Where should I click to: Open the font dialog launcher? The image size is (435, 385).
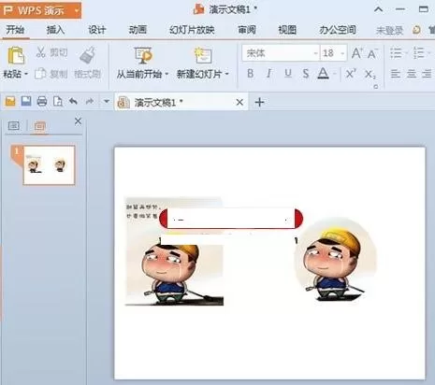tap(376, 87)
